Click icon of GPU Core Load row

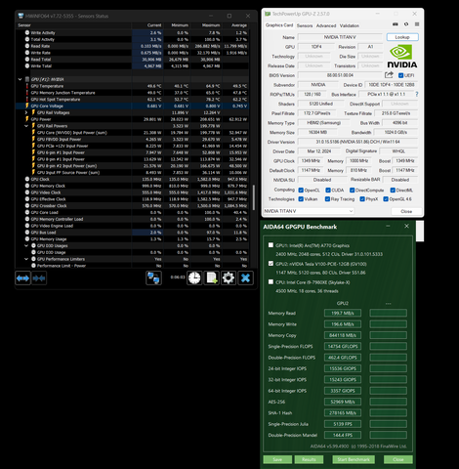point(27,212)
